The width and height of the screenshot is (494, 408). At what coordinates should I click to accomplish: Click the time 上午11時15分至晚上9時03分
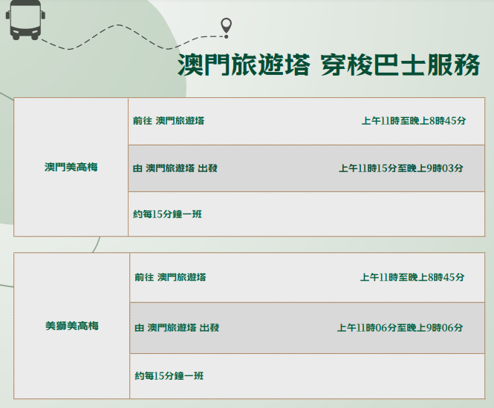point(401,168)
